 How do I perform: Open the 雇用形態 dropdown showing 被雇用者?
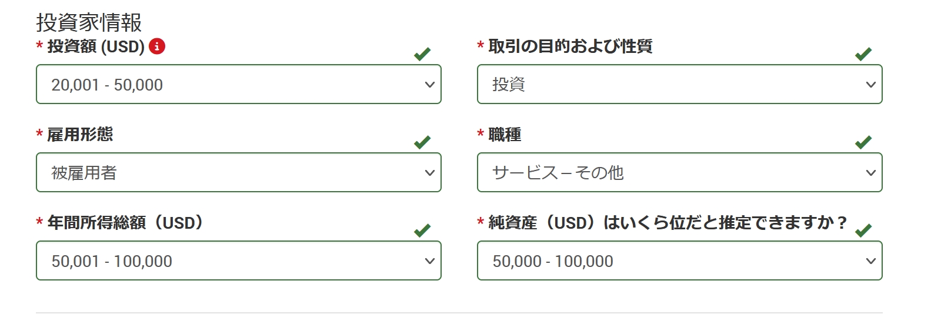[239, 172]
